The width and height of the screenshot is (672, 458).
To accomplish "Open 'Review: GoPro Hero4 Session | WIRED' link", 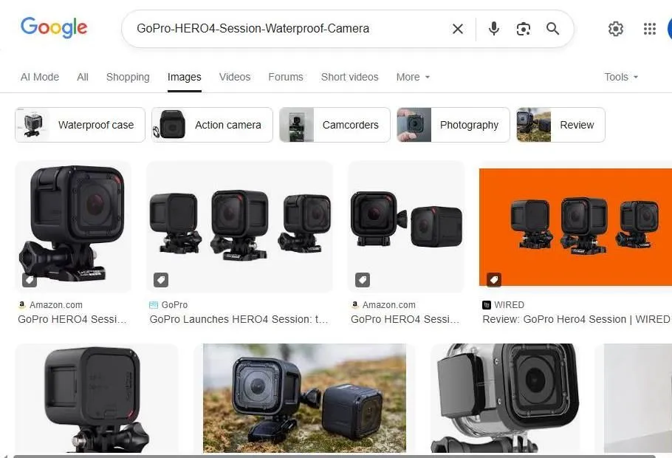I will [x=576, y=319].
